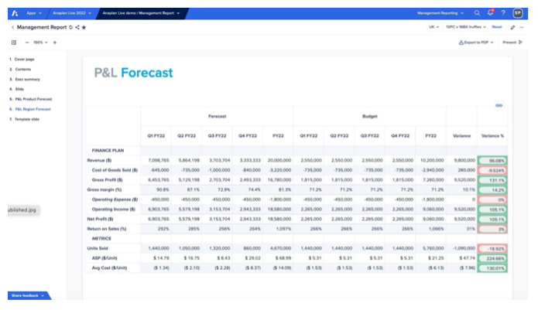Open the three-dot more options menu
Image resolution: width=538 pixels, height=310 pixels.
pyautogui.click(x=523, y=27)
